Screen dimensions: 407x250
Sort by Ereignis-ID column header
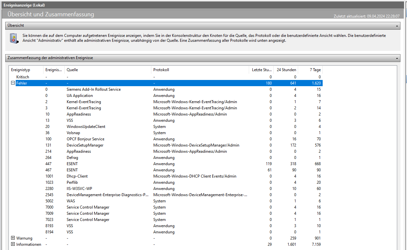click(54, 70)
